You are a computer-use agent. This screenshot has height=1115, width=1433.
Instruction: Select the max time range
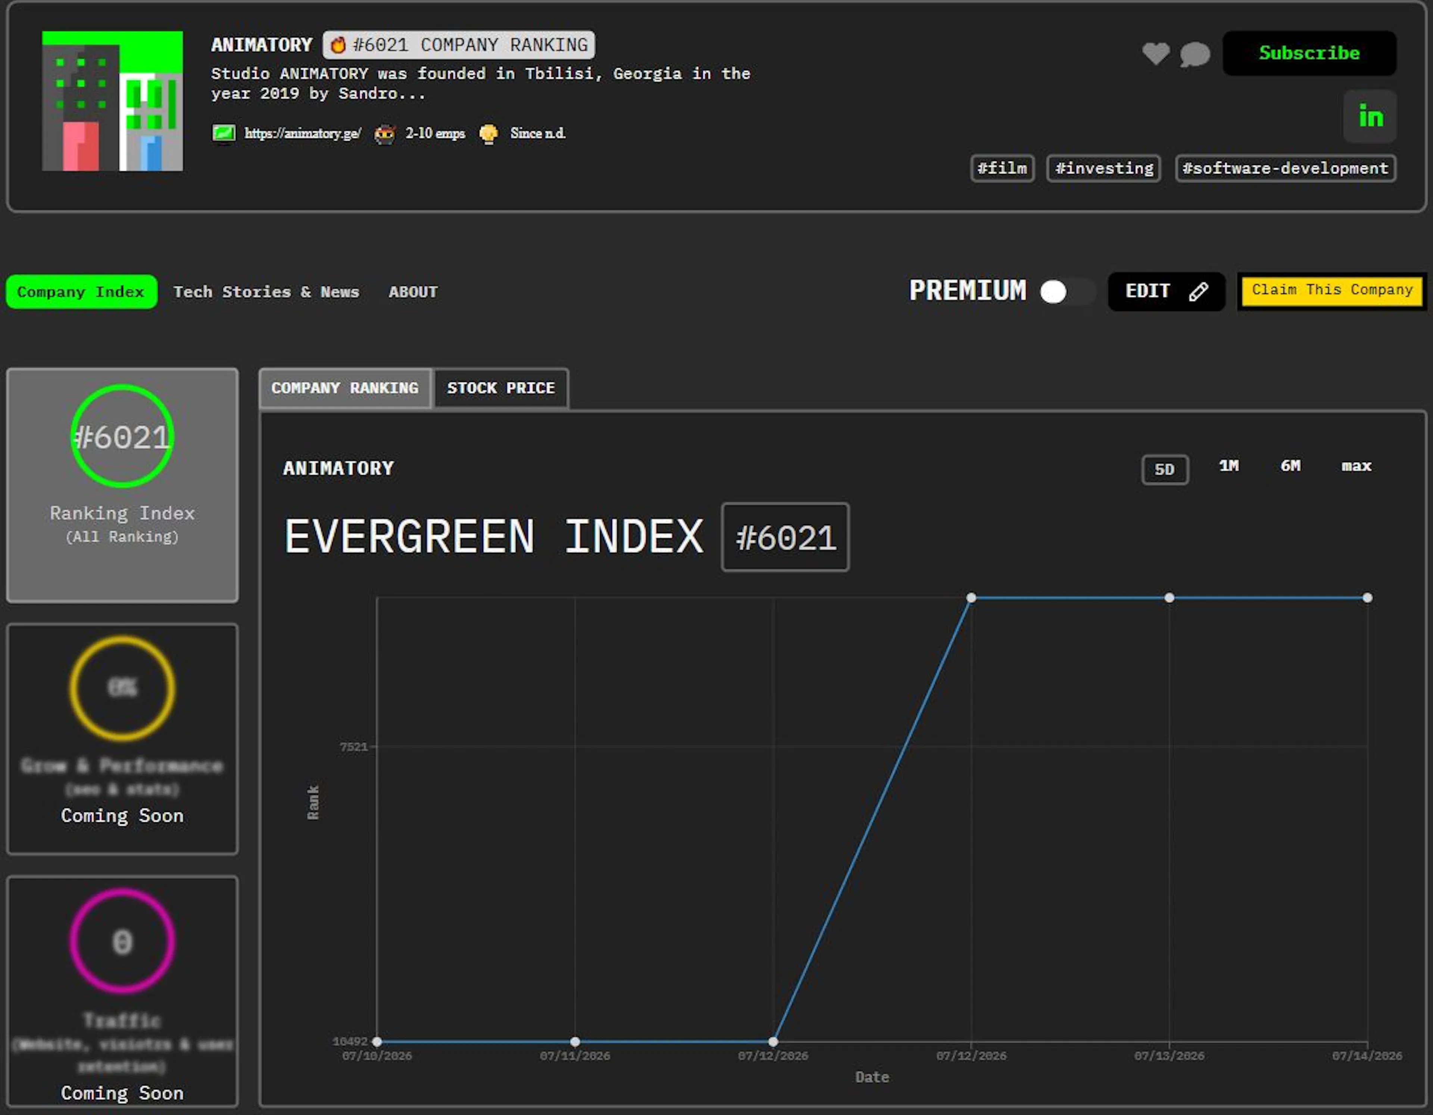(1356, 466)
